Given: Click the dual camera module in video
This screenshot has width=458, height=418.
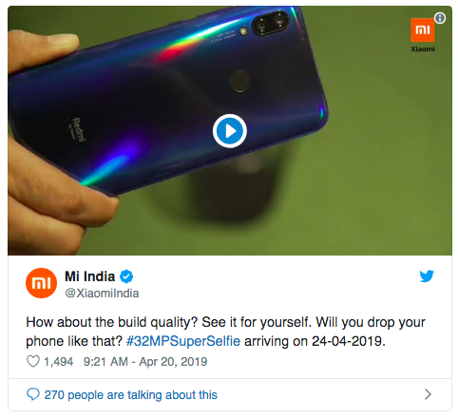Looking at the screenshot, I should [270, 23].
